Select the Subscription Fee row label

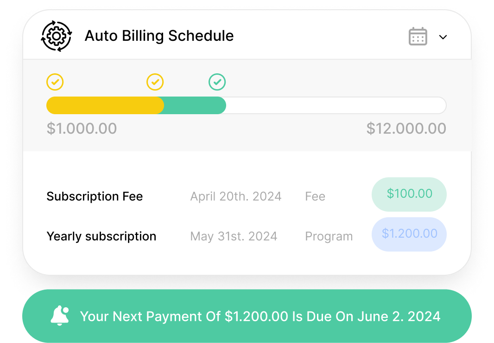(95, 196)
